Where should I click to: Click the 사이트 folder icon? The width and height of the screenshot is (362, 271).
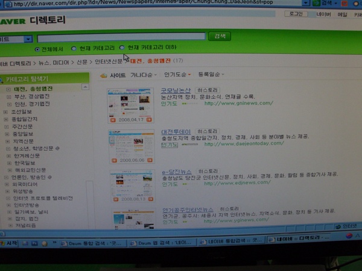pos(103,75)
